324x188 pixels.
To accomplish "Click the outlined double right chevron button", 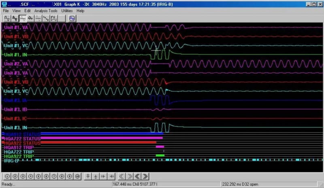I will pyautogui.click(x=130, y=176).
